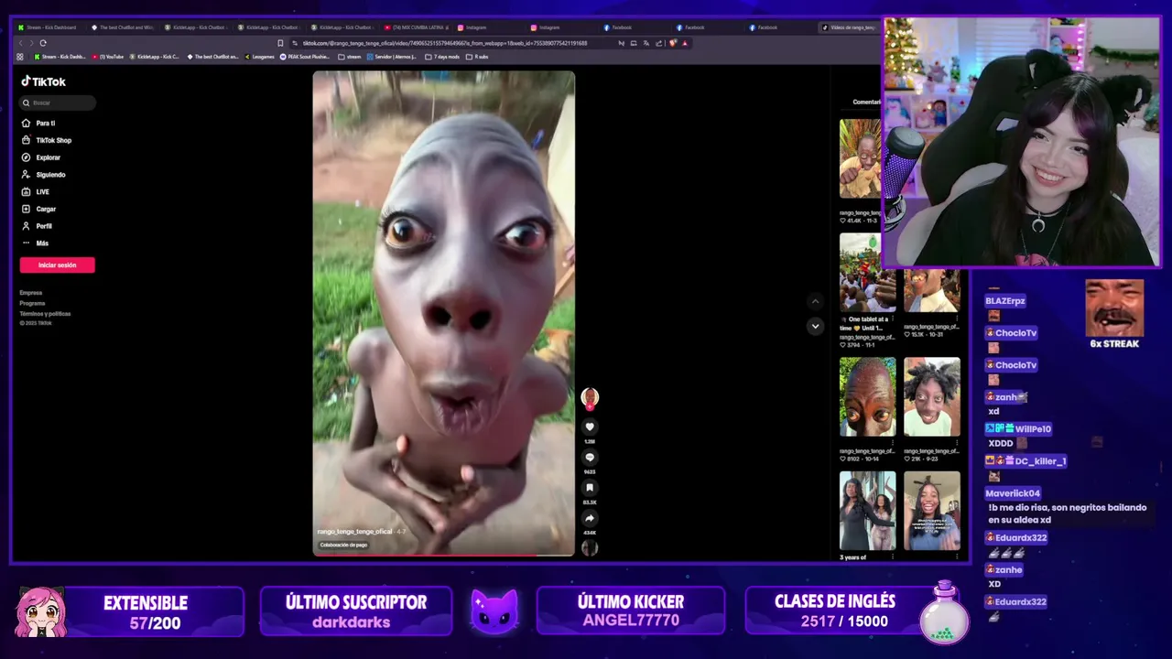
Task: Seek the video using the red progress bar
Action: (444, 555)
